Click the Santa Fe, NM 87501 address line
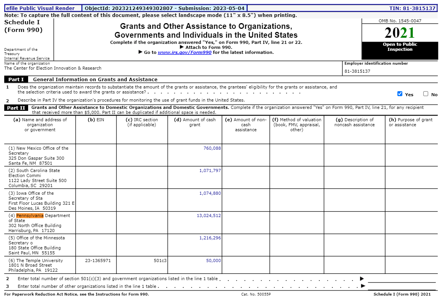The image size is (439, 299). click(30, 163)
